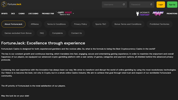This screenshot has height=100, width=178.
Task: Open the Miami neon promo logo
Action: click(x=158, y=13)
